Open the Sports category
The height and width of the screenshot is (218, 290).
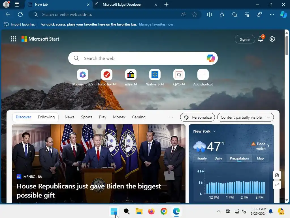pos(87,117)
